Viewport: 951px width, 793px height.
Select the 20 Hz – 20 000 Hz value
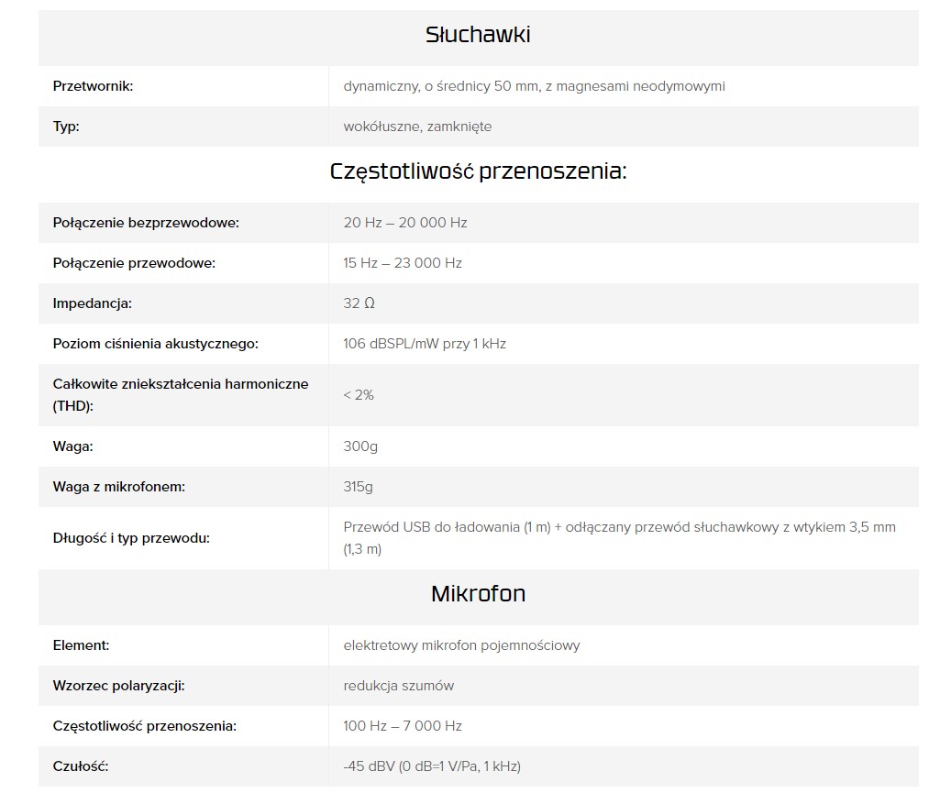405,223
